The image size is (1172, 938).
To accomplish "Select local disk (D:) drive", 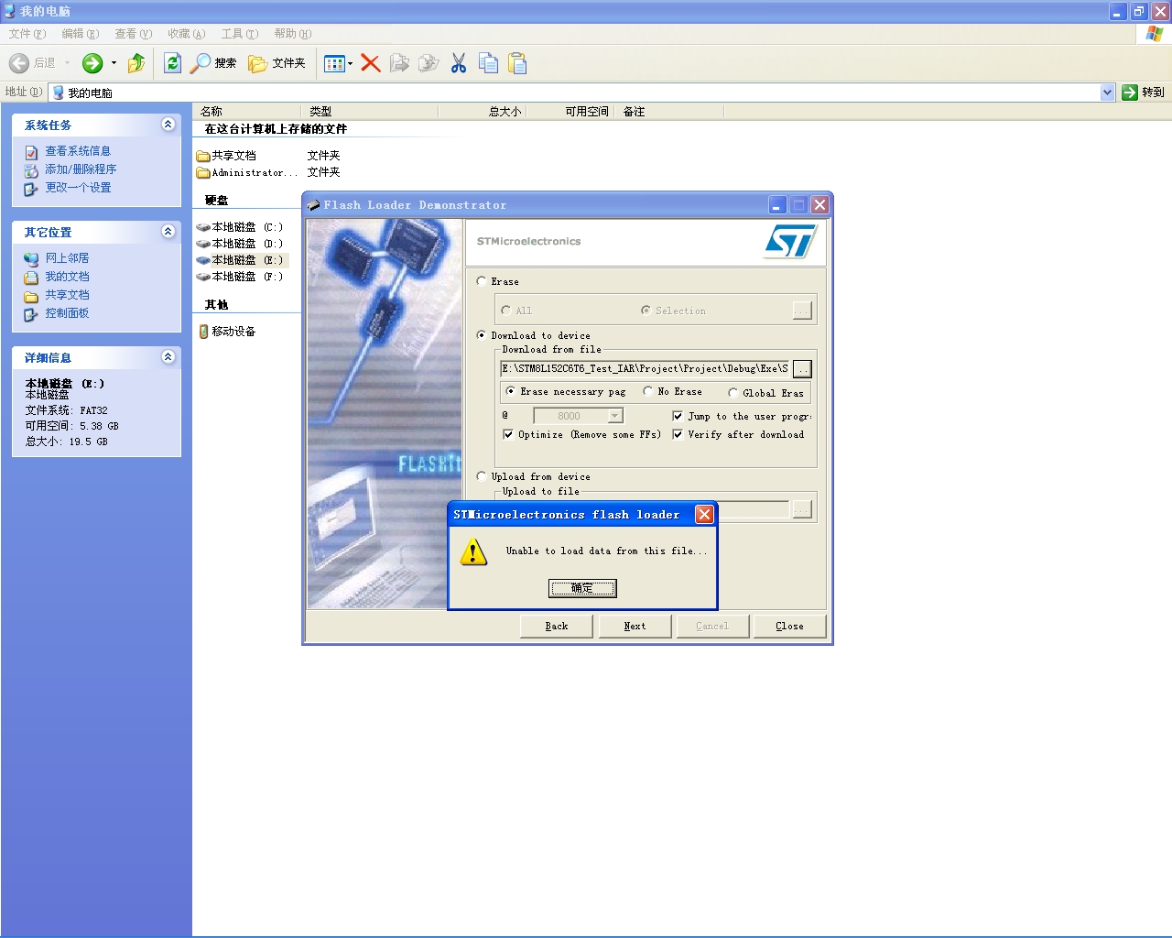I will (240, 244).
